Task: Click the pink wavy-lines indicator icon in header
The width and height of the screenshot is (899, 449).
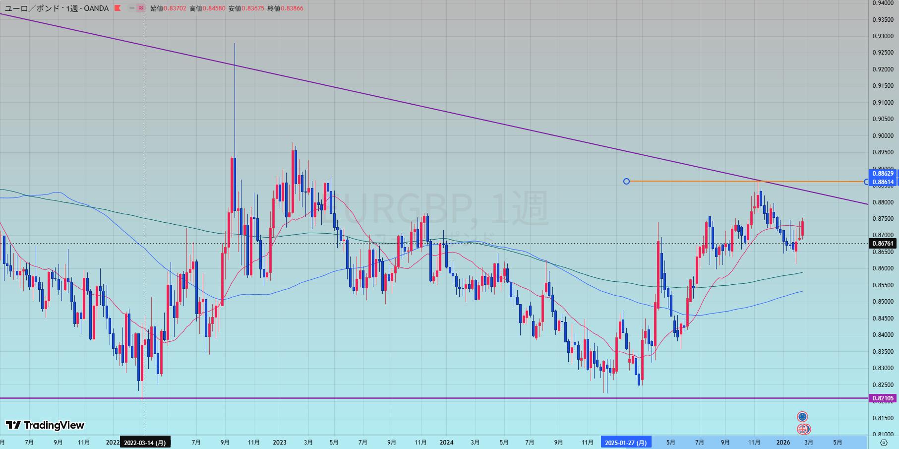Action: click(141, 8)
